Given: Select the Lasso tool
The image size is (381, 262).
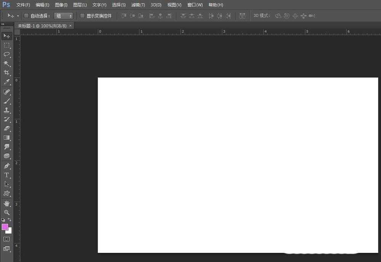Looking at the screenshot, I should pyautogui.click(x=6, y=54).
